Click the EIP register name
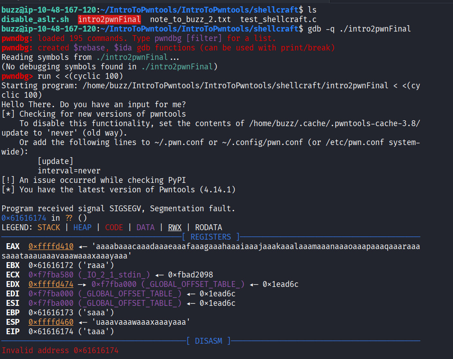 pos(13,332)
